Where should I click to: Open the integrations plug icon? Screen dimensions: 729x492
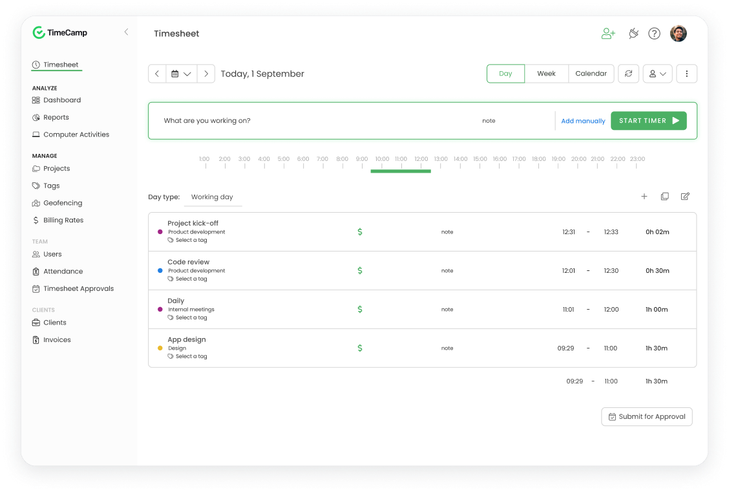[633, 33]
